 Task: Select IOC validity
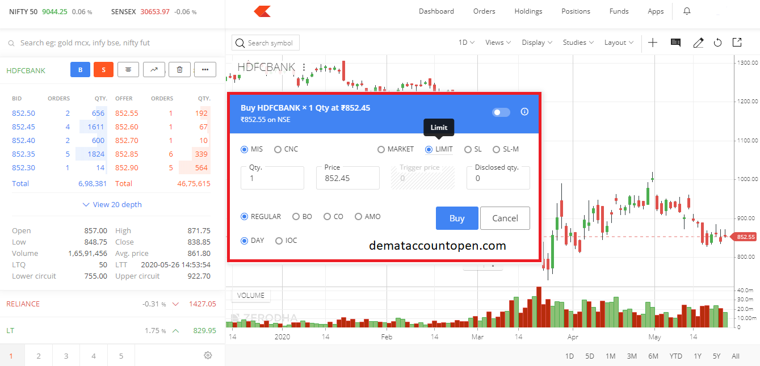(x=286, y=241)
